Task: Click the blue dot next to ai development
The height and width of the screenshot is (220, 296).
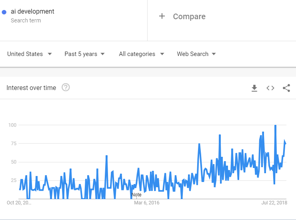Action: pyautogui.click(x=4, y=12)
